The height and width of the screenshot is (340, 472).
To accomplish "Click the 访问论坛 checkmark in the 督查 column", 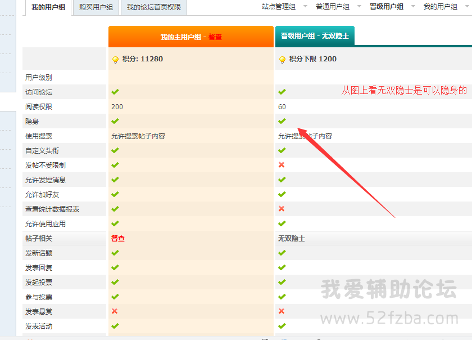I will 115,92.
